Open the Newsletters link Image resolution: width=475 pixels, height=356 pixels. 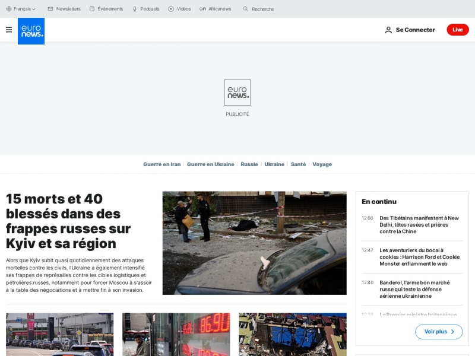[68, 9]
